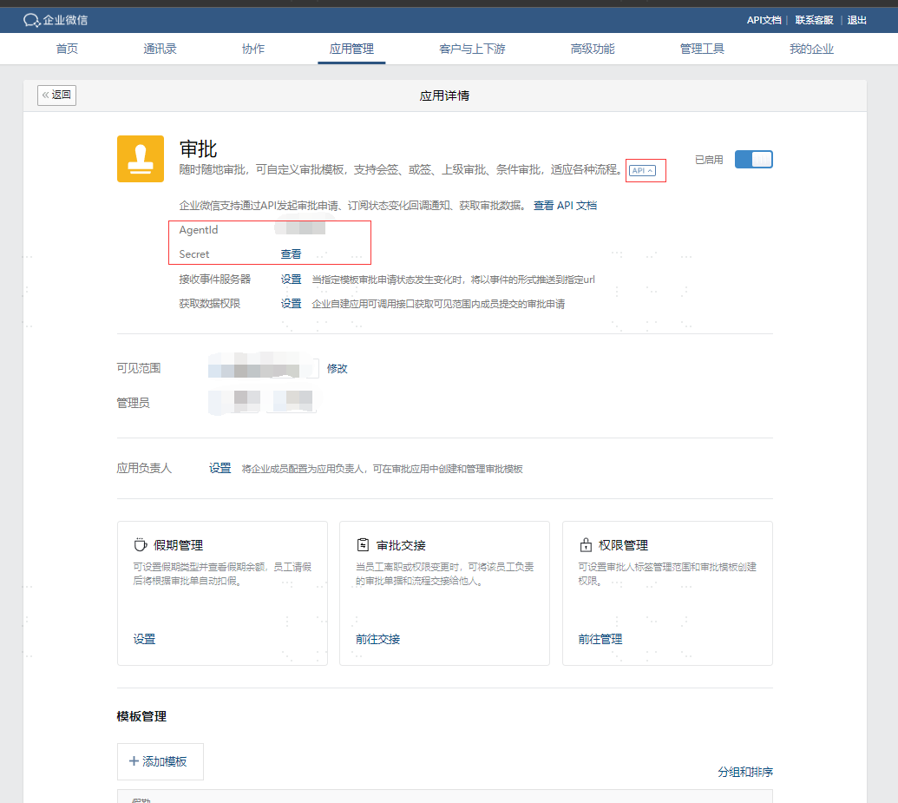Click the 审批交接 clipboard icon
The height and width of the screenshot is (803, 898).
(x=363, y=544)
